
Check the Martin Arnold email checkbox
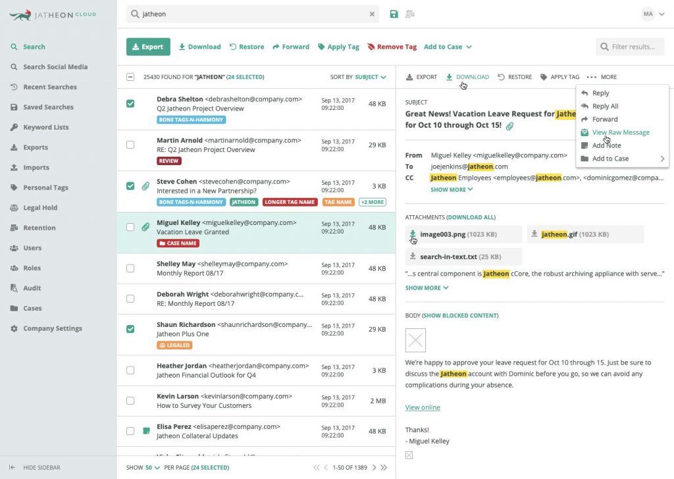coord(130,145)
